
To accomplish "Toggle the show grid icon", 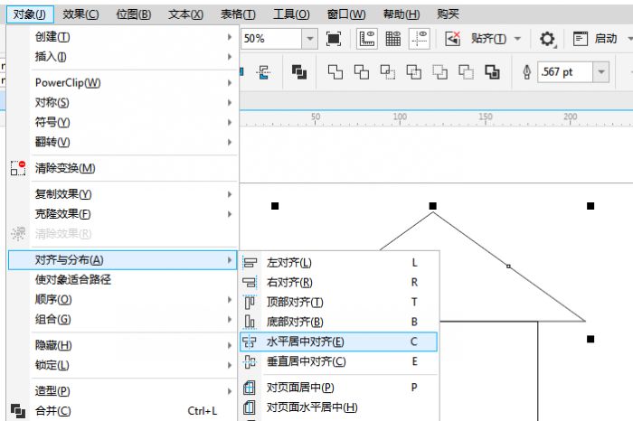I will coord(393,39).
